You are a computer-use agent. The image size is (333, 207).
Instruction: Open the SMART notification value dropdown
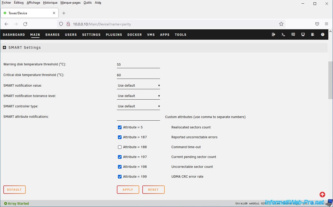[x=138, y=86]
